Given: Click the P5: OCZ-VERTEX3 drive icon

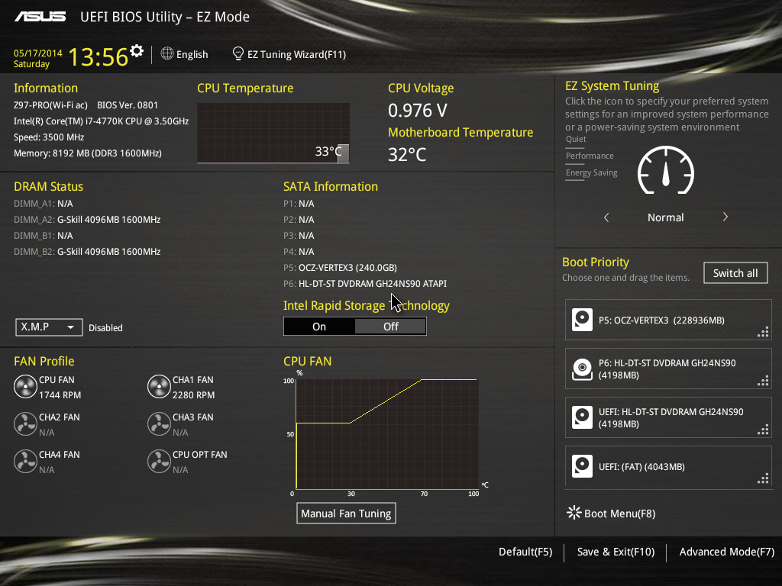Looking at the screenshot, I should [582, 320].
